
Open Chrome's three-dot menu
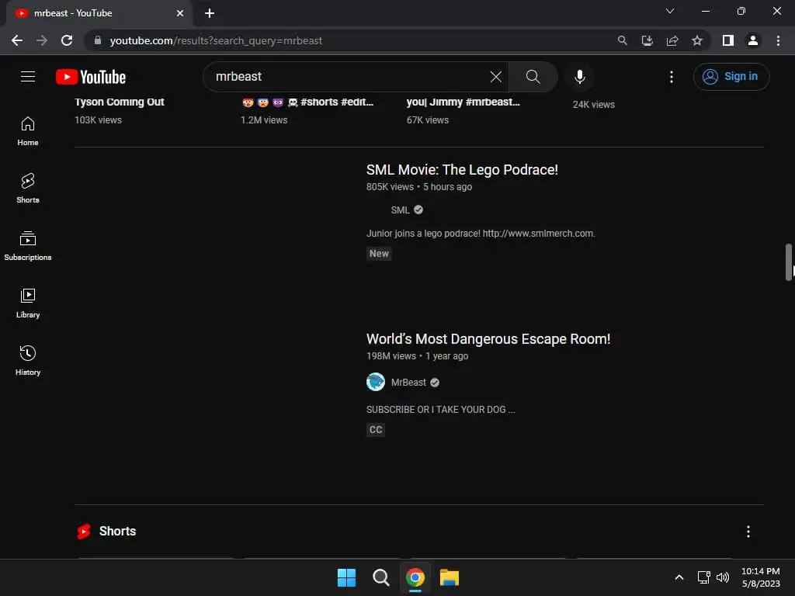pos(778,40)
